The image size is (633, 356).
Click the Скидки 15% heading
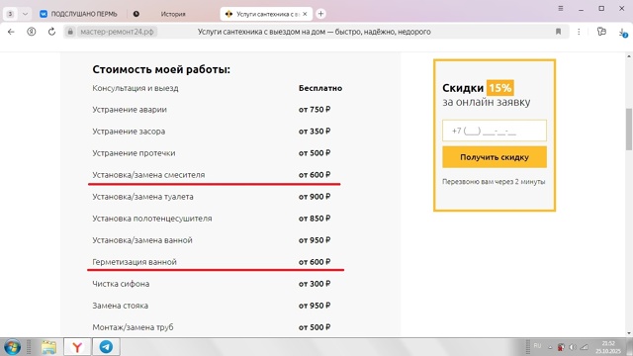[478, 88]
